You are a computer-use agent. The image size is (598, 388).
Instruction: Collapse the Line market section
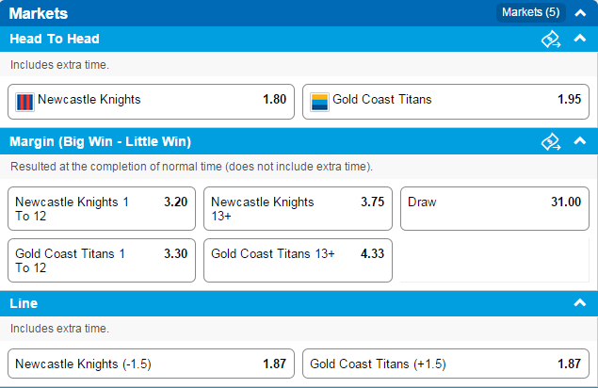580,303
